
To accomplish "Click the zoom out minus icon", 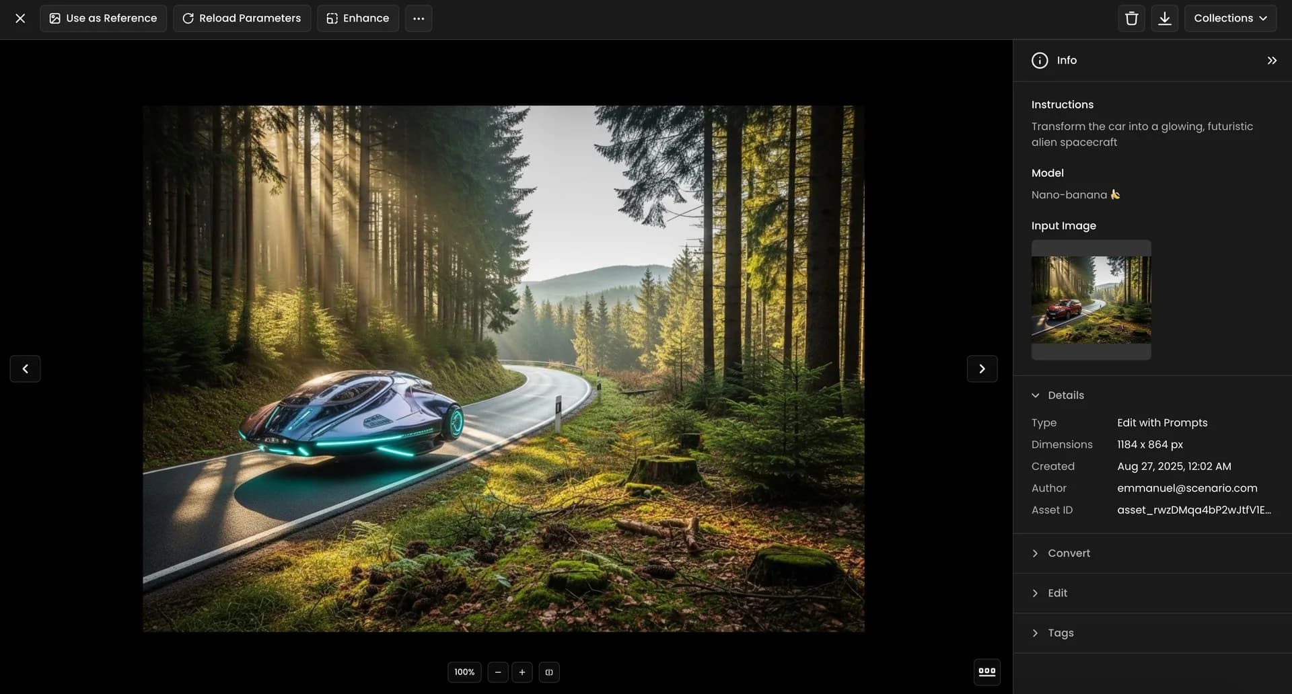I will pos(498,672).
